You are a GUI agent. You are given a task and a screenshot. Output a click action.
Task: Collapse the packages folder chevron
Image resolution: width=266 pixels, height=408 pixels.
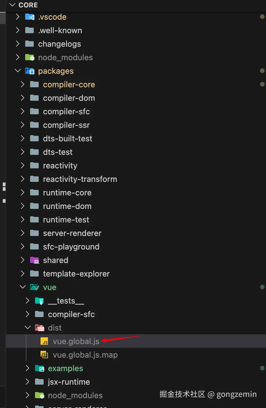coord(18,71)
